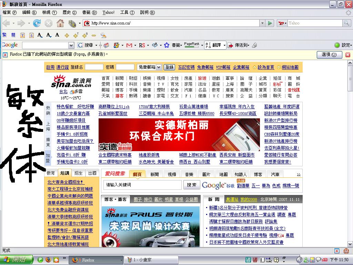Click the popup blocked icon in status bar
This screenshot has height=265, width=353.
coord(337,251)
